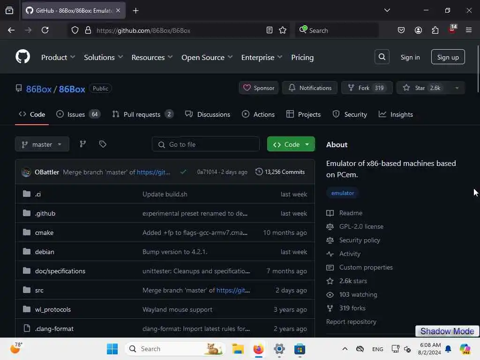Screen dimensions: 480x360
Task: Open the .clang-format file
Action: point(54,329)
